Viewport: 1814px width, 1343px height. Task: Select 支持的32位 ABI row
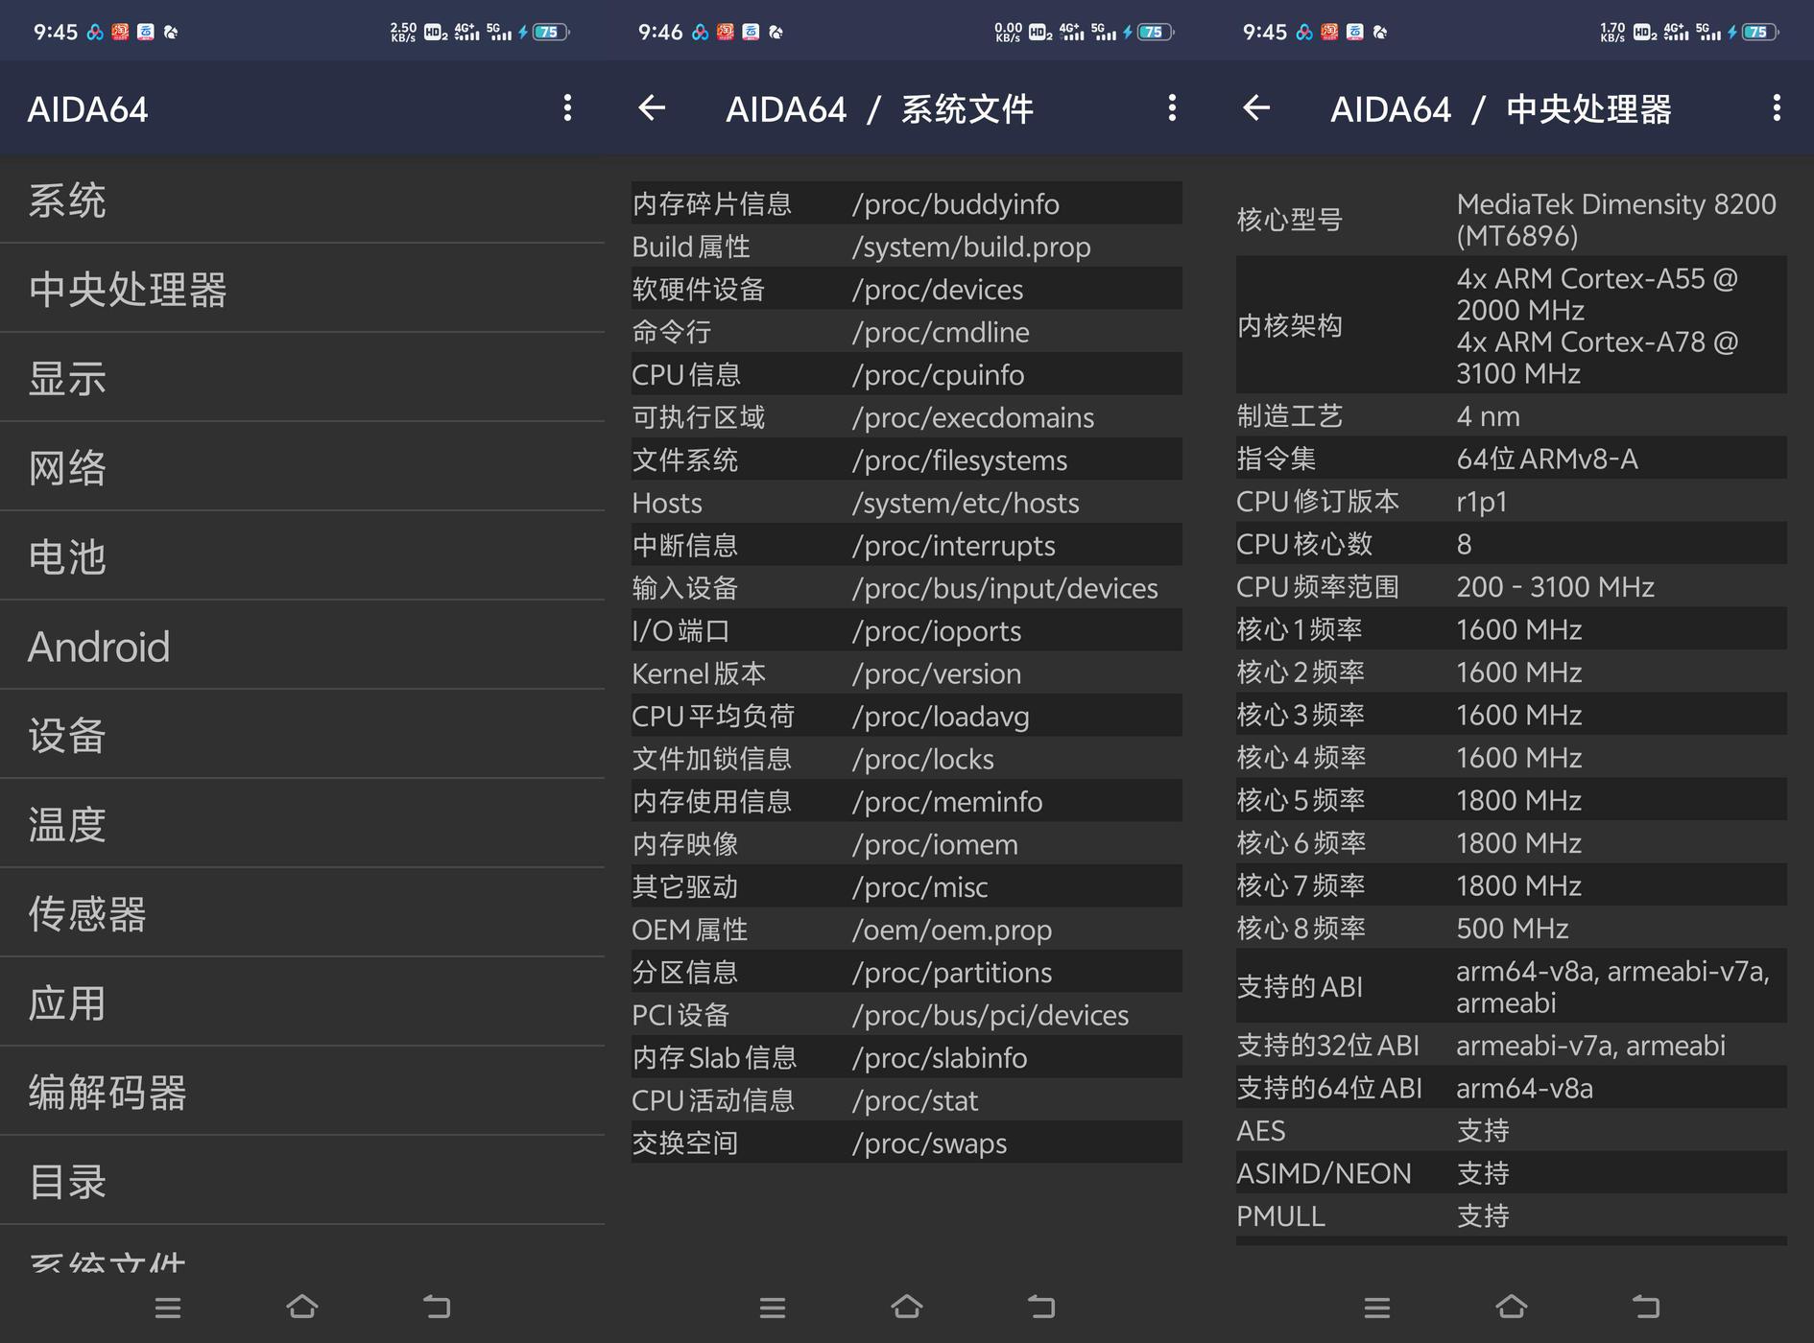click(1512, 1045)
